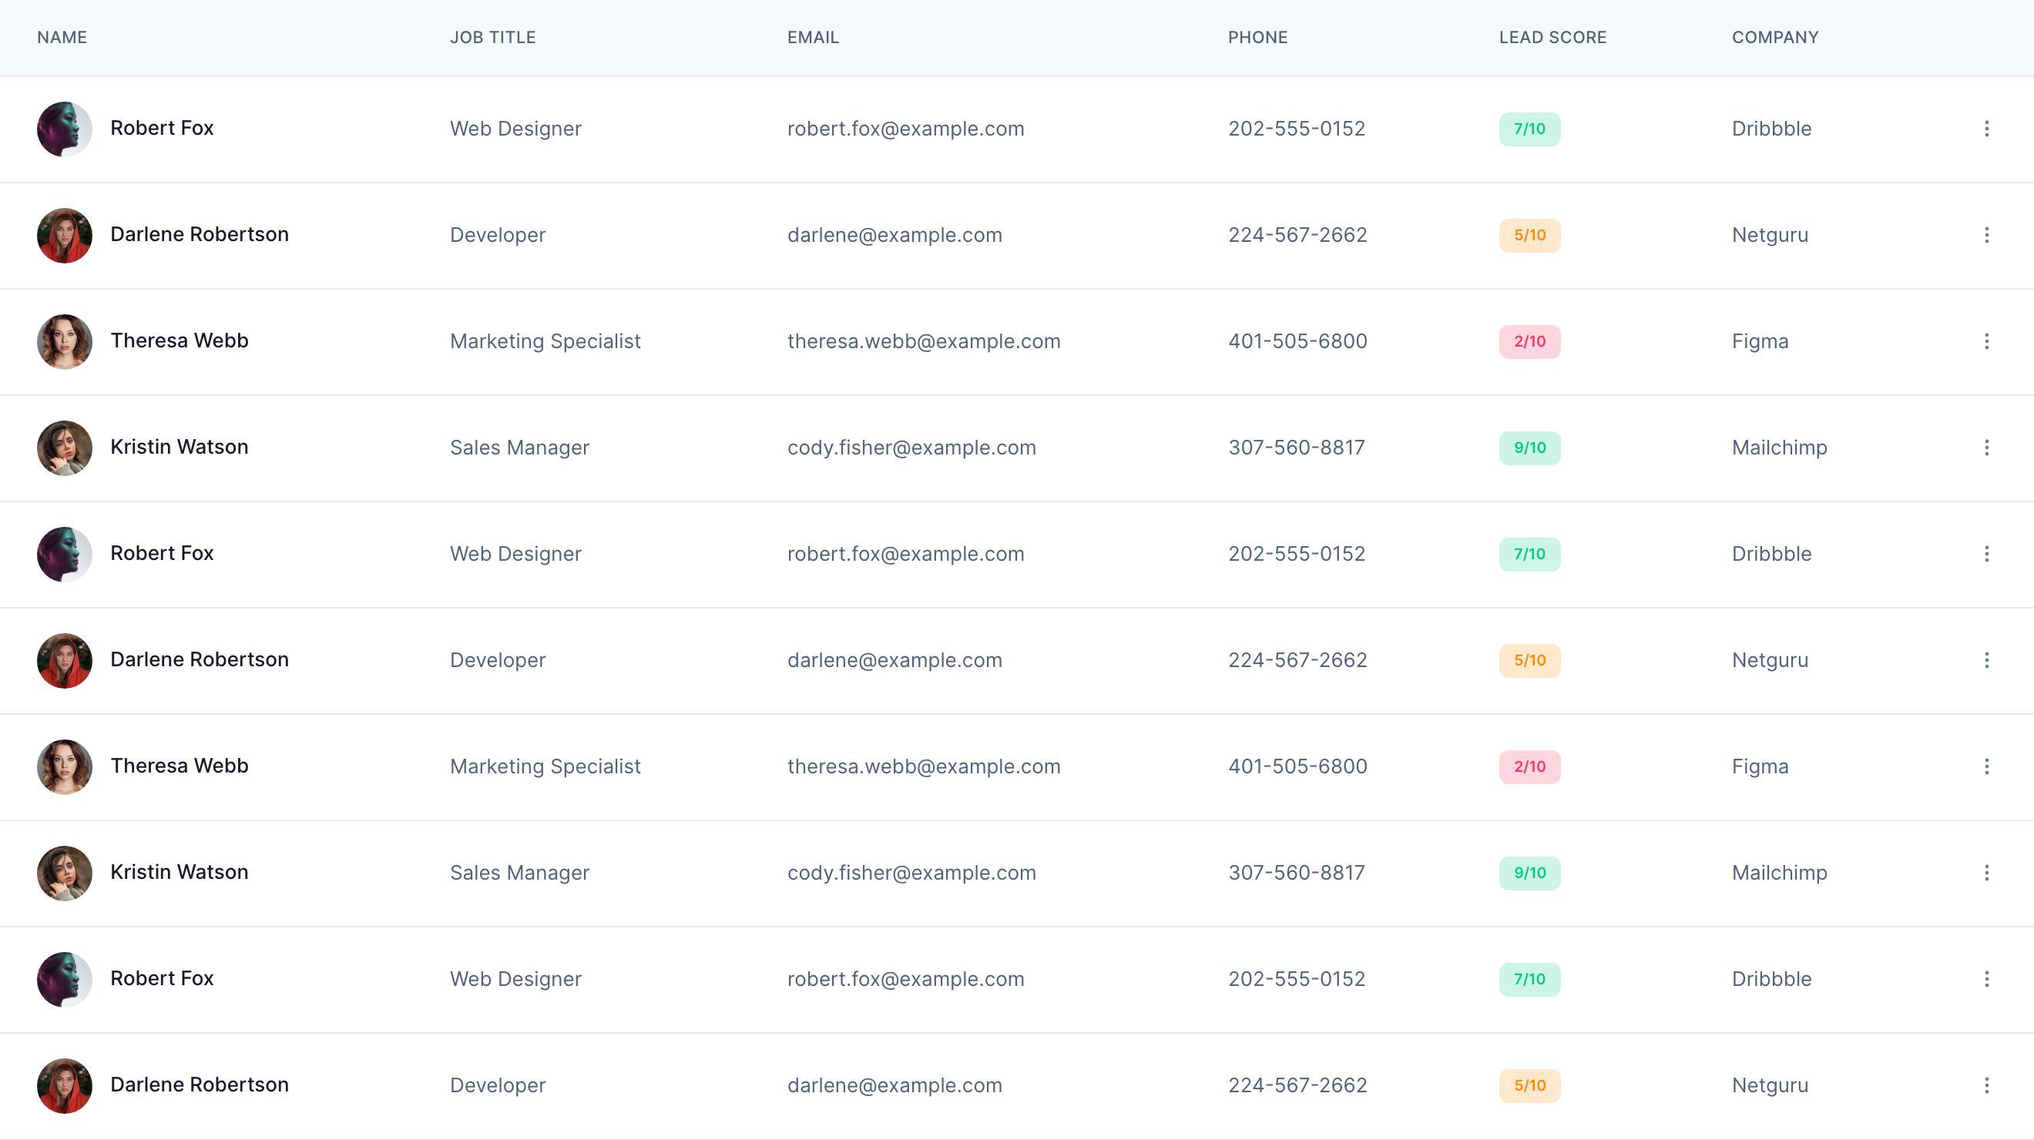Viewport: 2034px width, 1140px height.
Task: Open three-dot menu on bottom Robert Fox row
Action: click(1987, 979)
